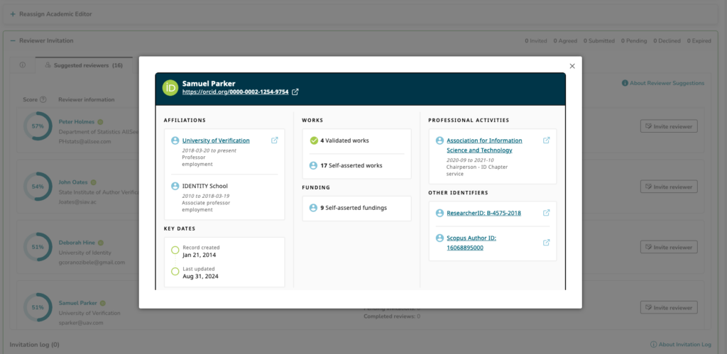
Task: Click Last updated timeline circle
Action: [x=175, y=272]
